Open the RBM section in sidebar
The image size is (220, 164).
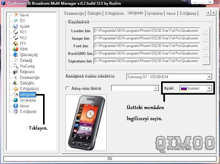pos(23,49)
